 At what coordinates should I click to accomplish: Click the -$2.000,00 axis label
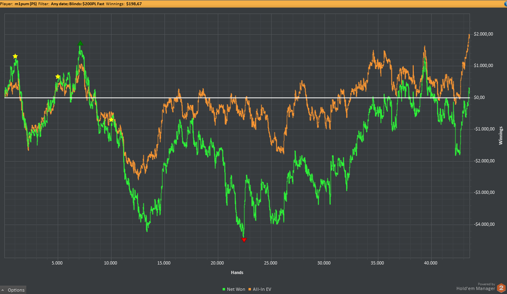(485, 161)
